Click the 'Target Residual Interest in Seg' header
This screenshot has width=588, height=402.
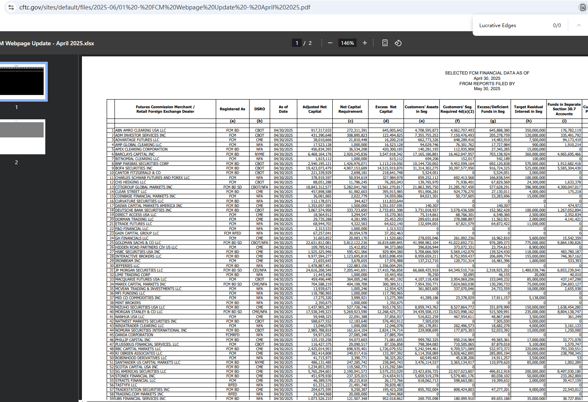(x=528, y=109)
